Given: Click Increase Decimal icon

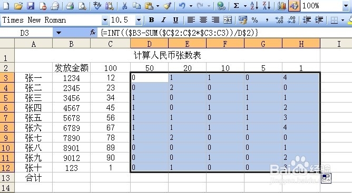Looking at the screenshot, I should pyautogui.click(x=279, y=20).
